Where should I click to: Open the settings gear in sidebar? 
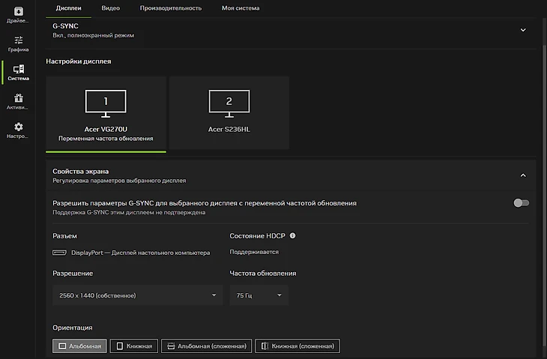pyautogui.click(x=18, y=130)
